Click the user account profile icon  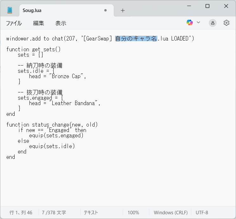[213, 23]
